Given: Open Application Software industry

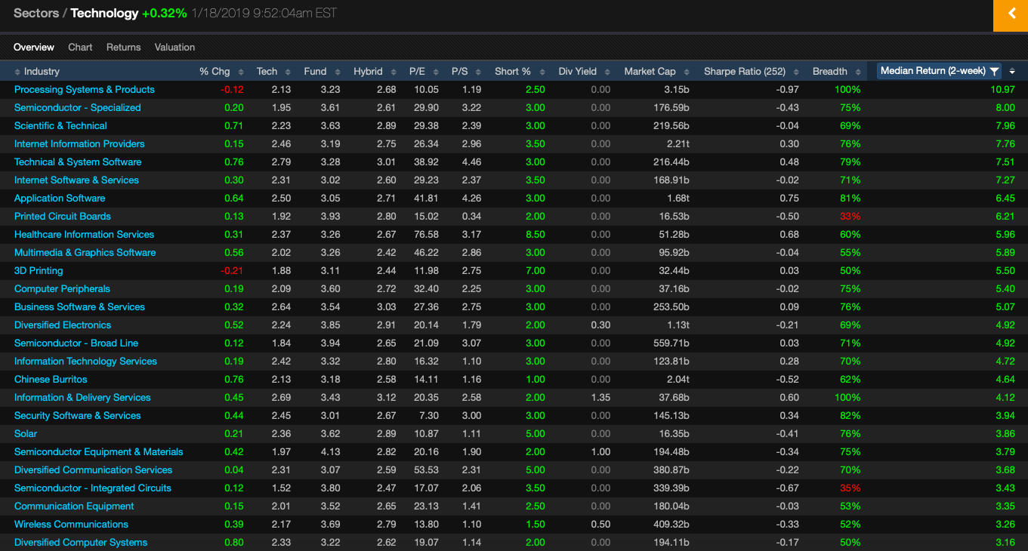Looking at the screenshot, I should [x=60, y=198].
